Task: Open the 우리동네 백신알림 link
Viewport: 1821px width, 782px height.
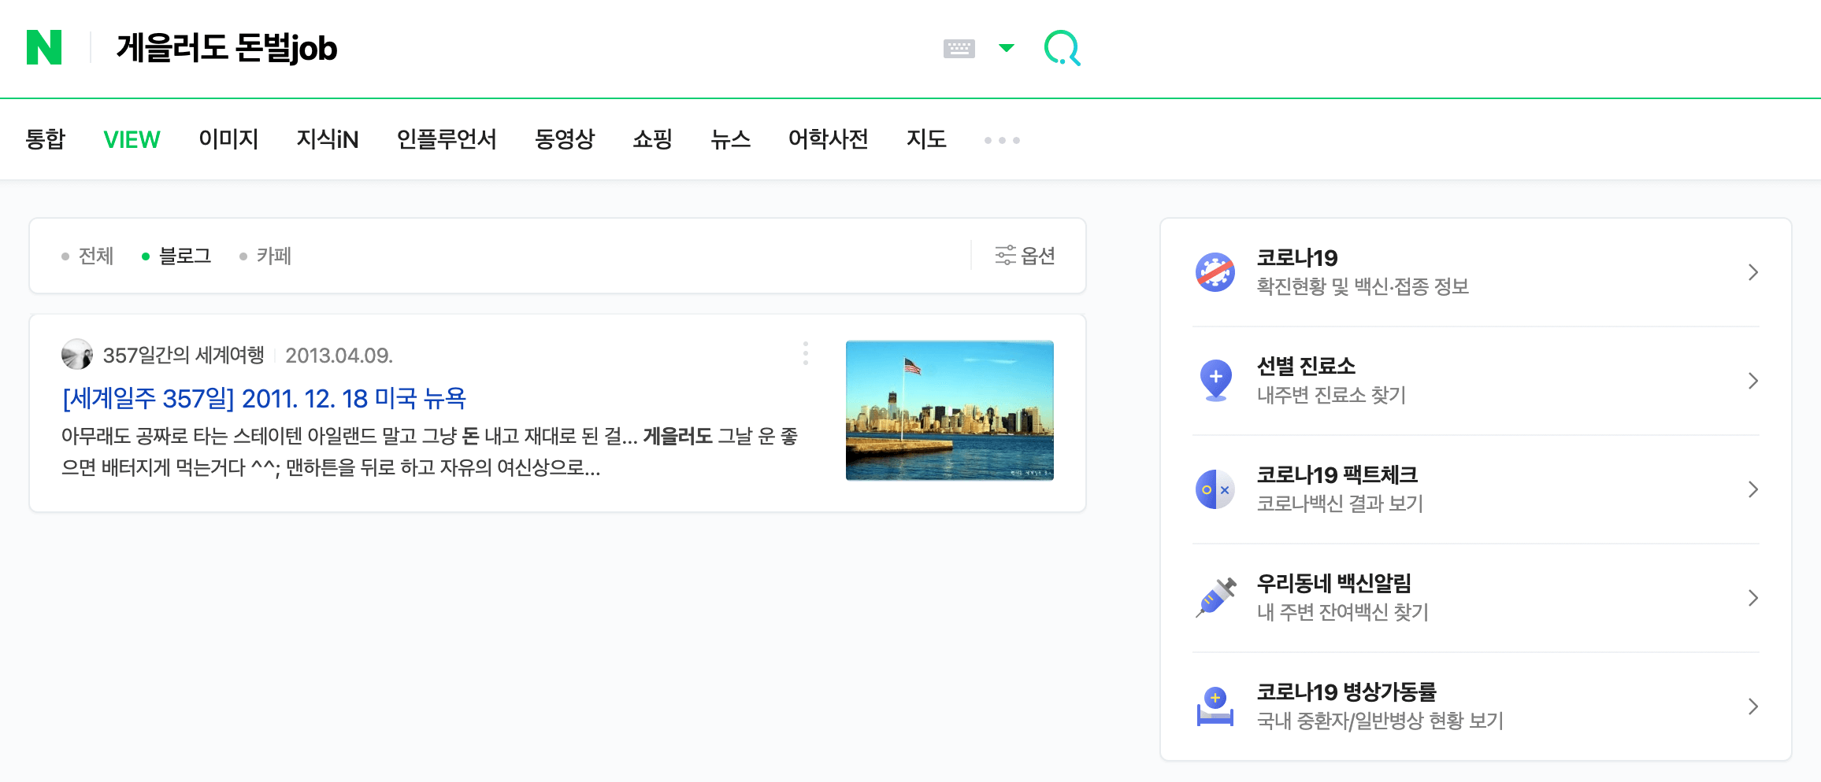Action: point(1333,584)
